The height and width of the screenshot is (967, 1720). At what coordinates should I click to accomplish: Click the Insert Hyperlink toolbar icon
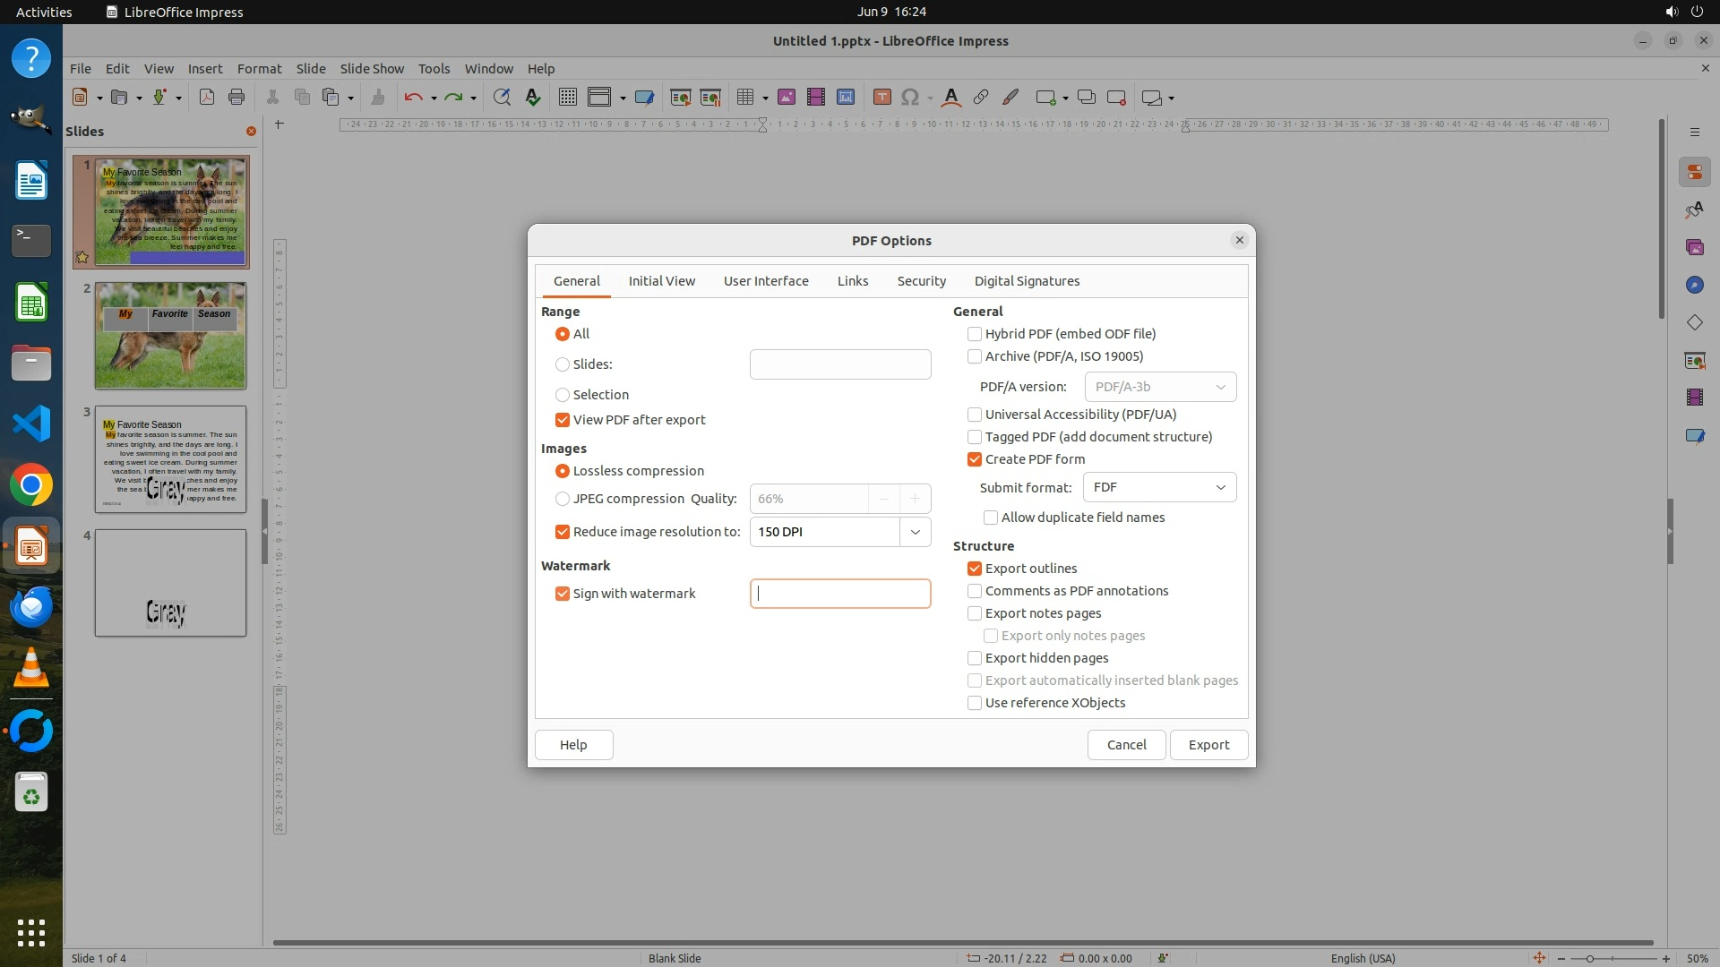[981, 98]
